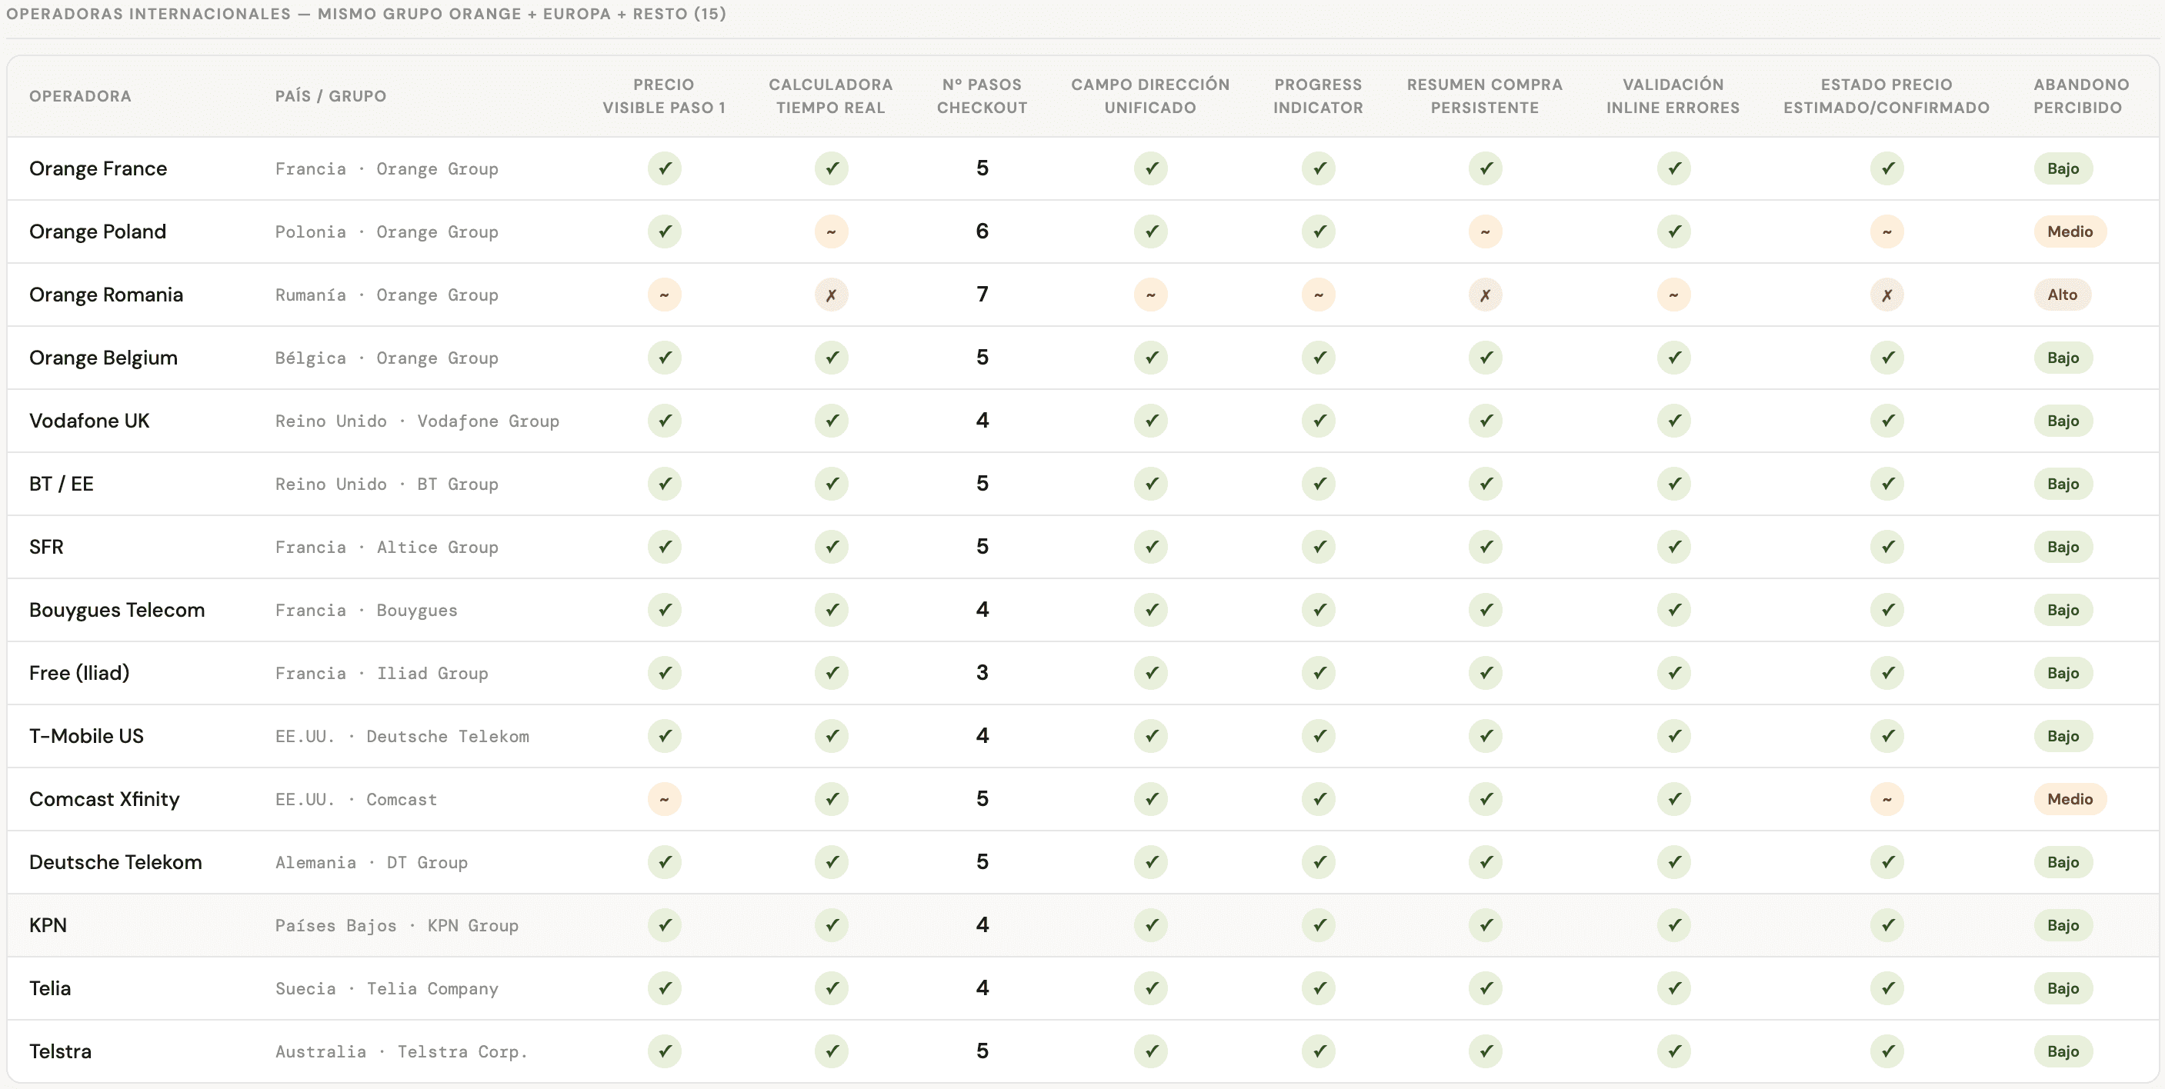This screenshot has height=1089, width=2165.
Task: Click KPN's checkmark under Campo Dirección Unificado
Action: point(1150,924)
